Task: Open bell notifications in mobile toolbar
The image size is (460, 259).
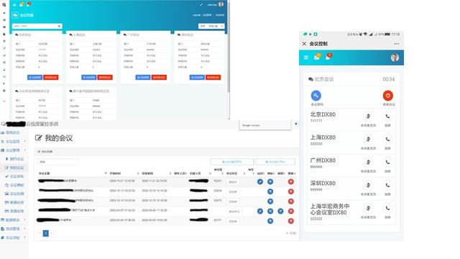Action: 328,57
